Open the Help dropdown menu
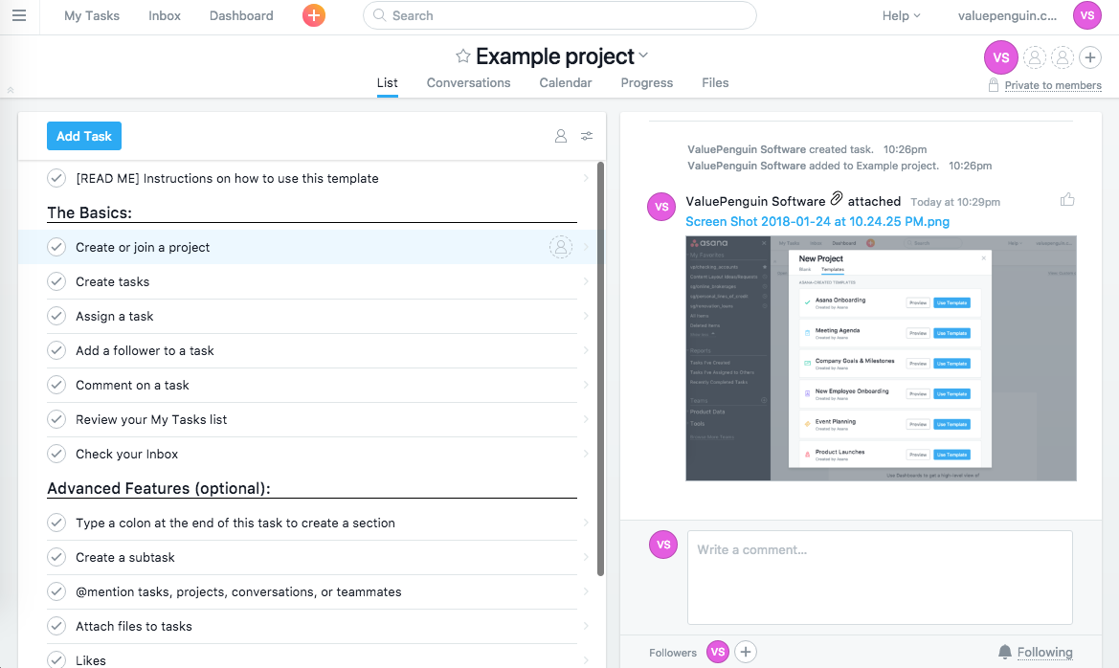The image size is (1119, 668). [x=902, y=15]
